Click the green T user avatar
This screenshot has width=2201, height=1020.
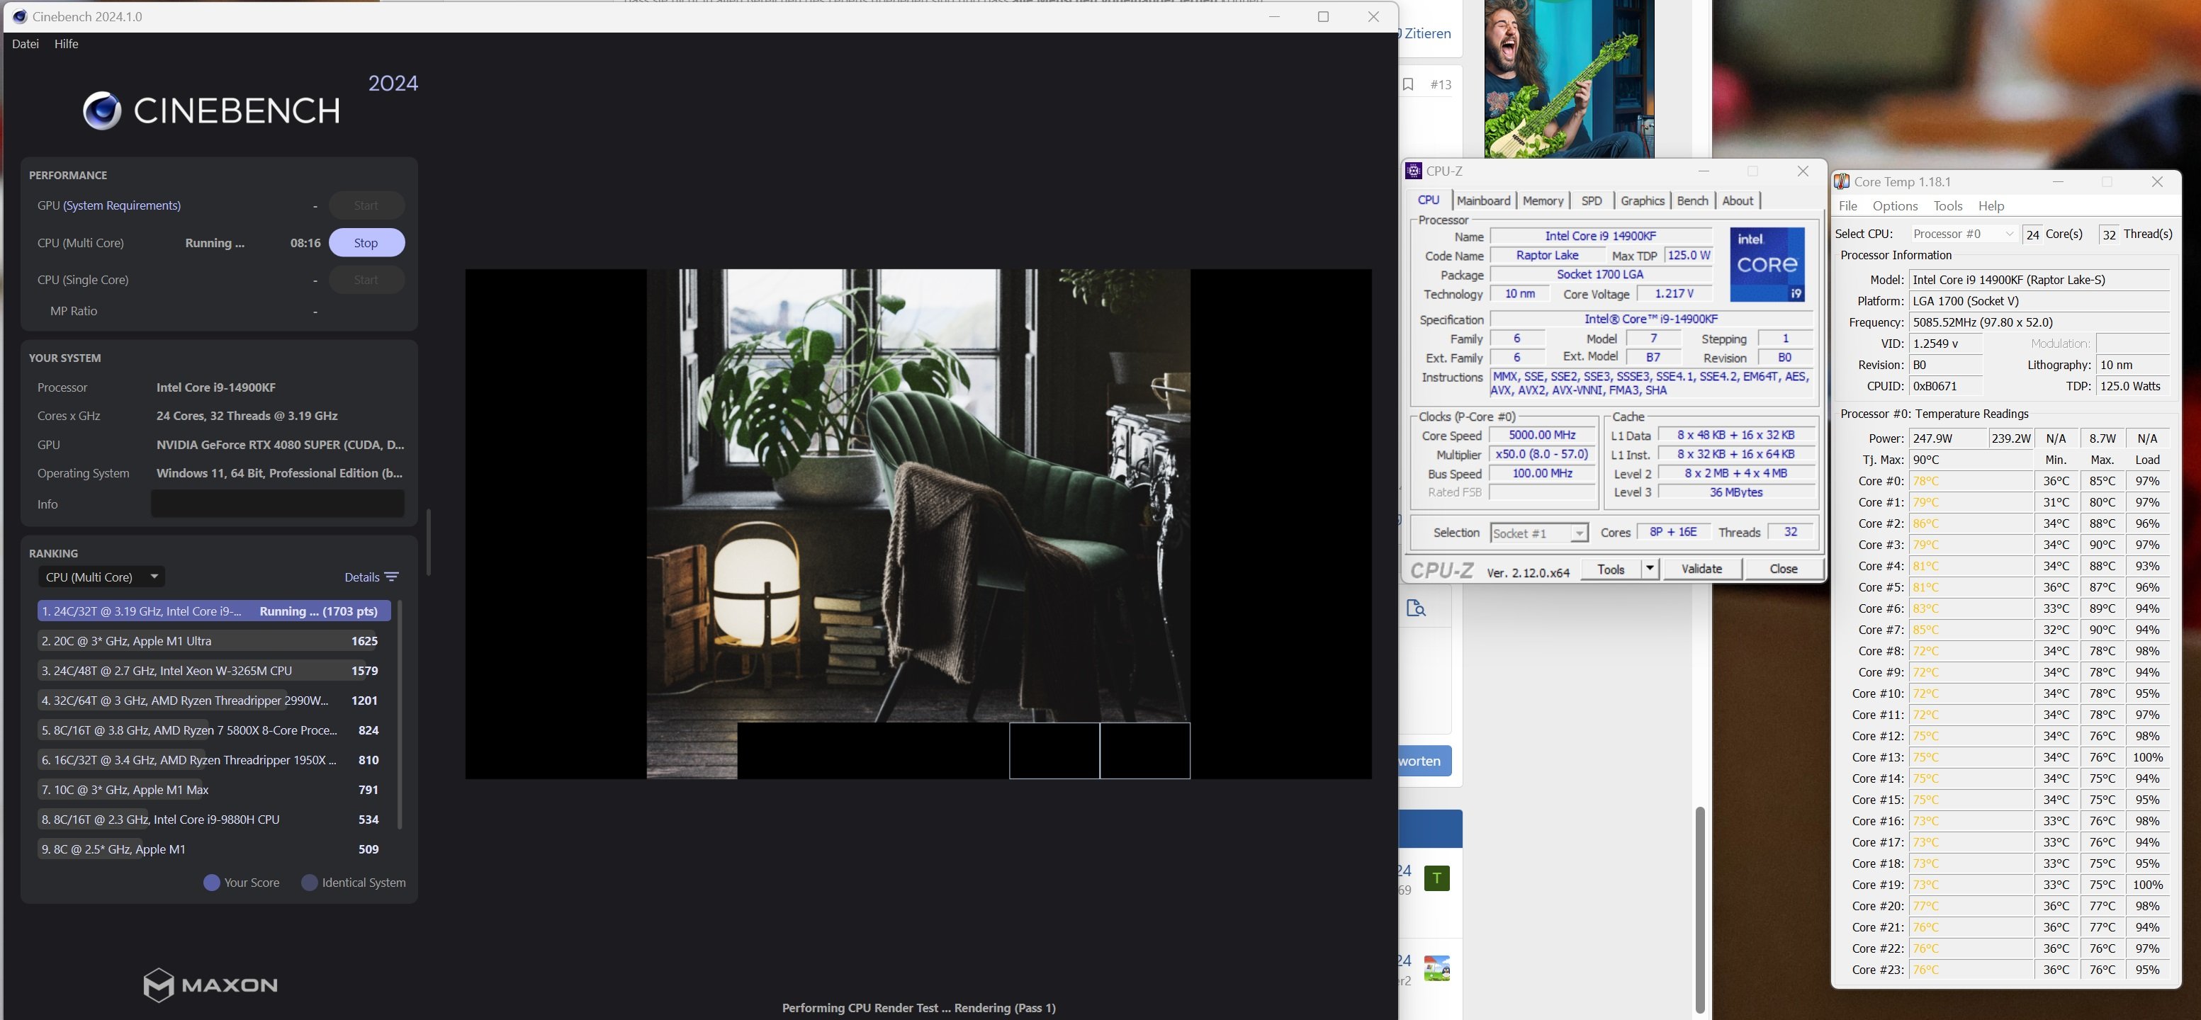coord(1436,878)
